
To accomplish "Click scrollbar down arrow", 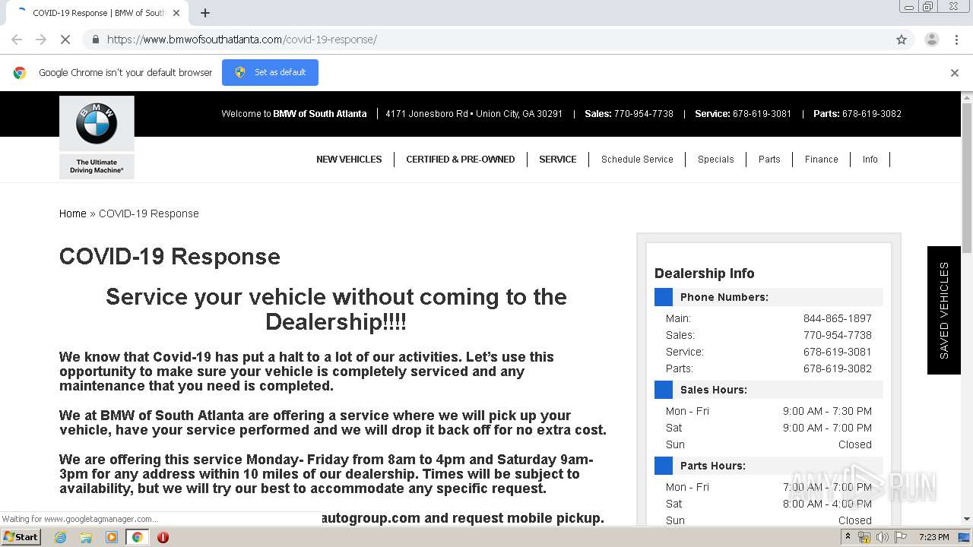I will 967,519.
